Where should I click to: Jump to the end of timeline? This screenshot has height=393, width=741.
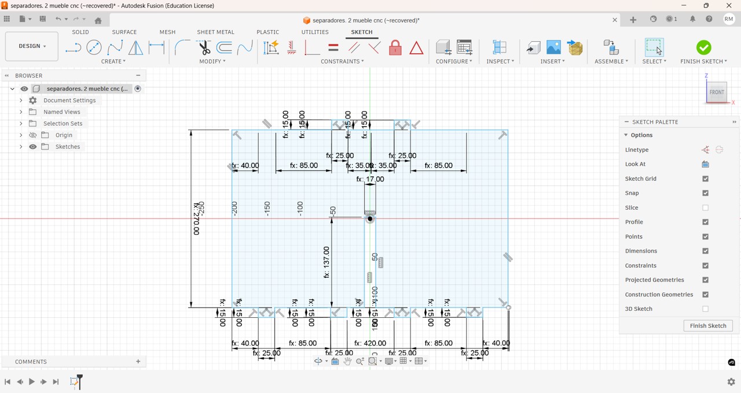[x=56, y=382]
